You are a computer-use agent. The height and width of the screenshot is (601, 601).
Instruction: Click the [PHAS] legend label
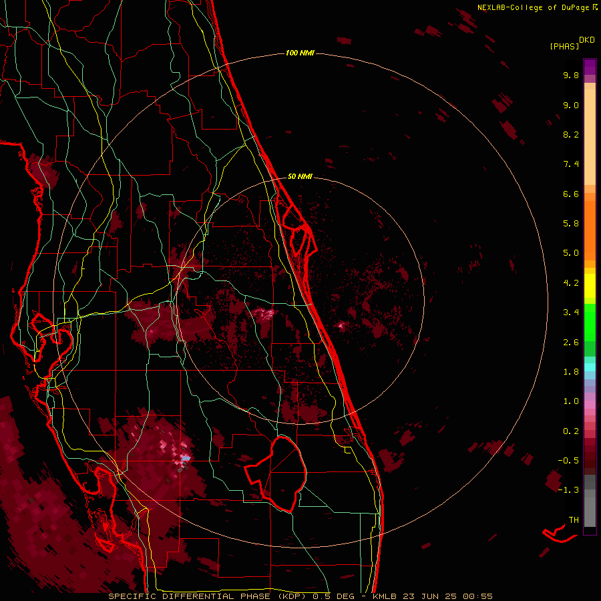(x=564, y=47)
